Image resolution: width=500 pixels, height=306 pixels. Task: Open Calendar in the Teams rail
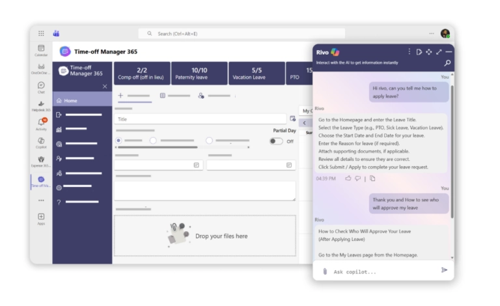pos(41,50)
